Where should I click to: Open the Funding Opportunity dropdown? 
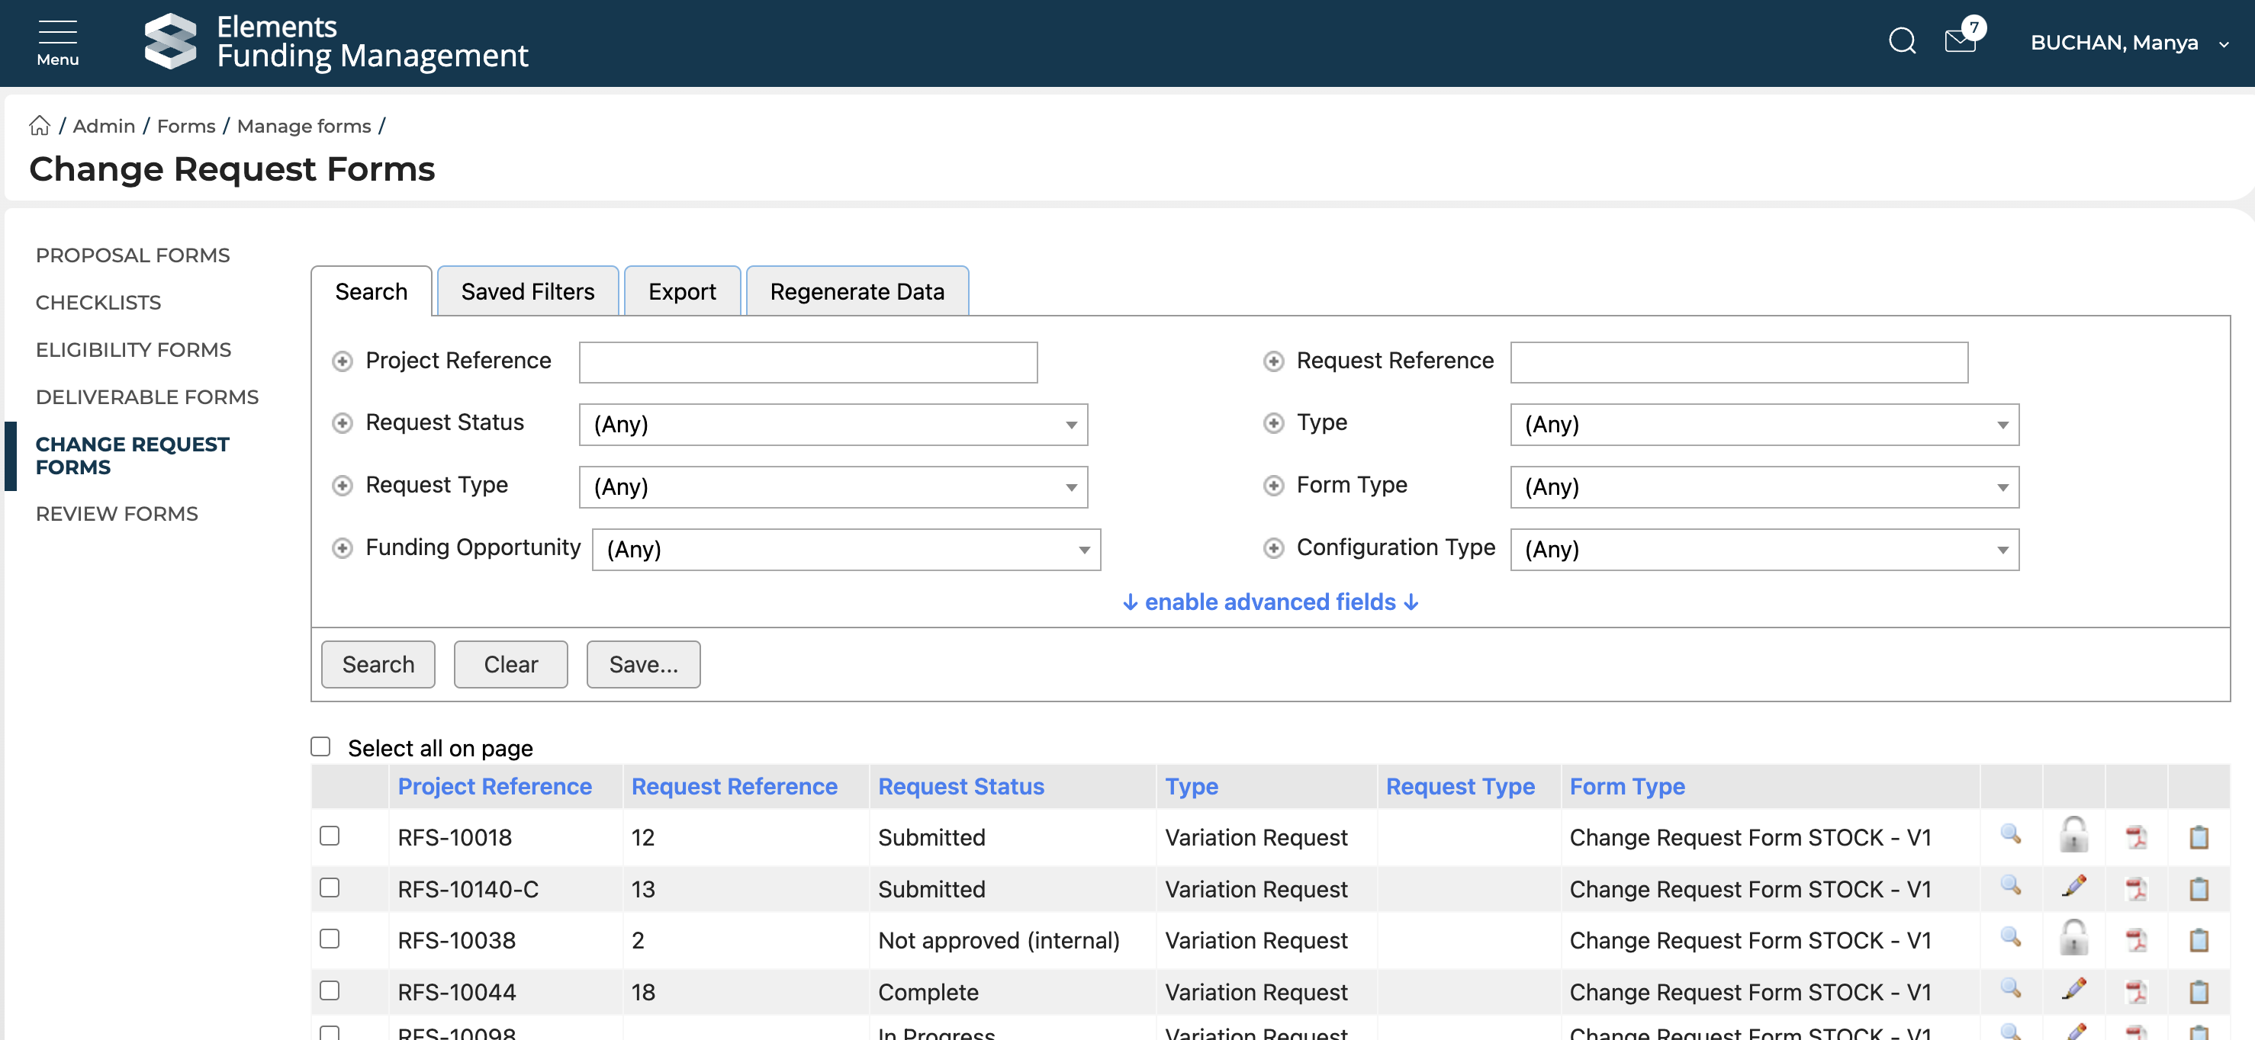click(845, 549)
